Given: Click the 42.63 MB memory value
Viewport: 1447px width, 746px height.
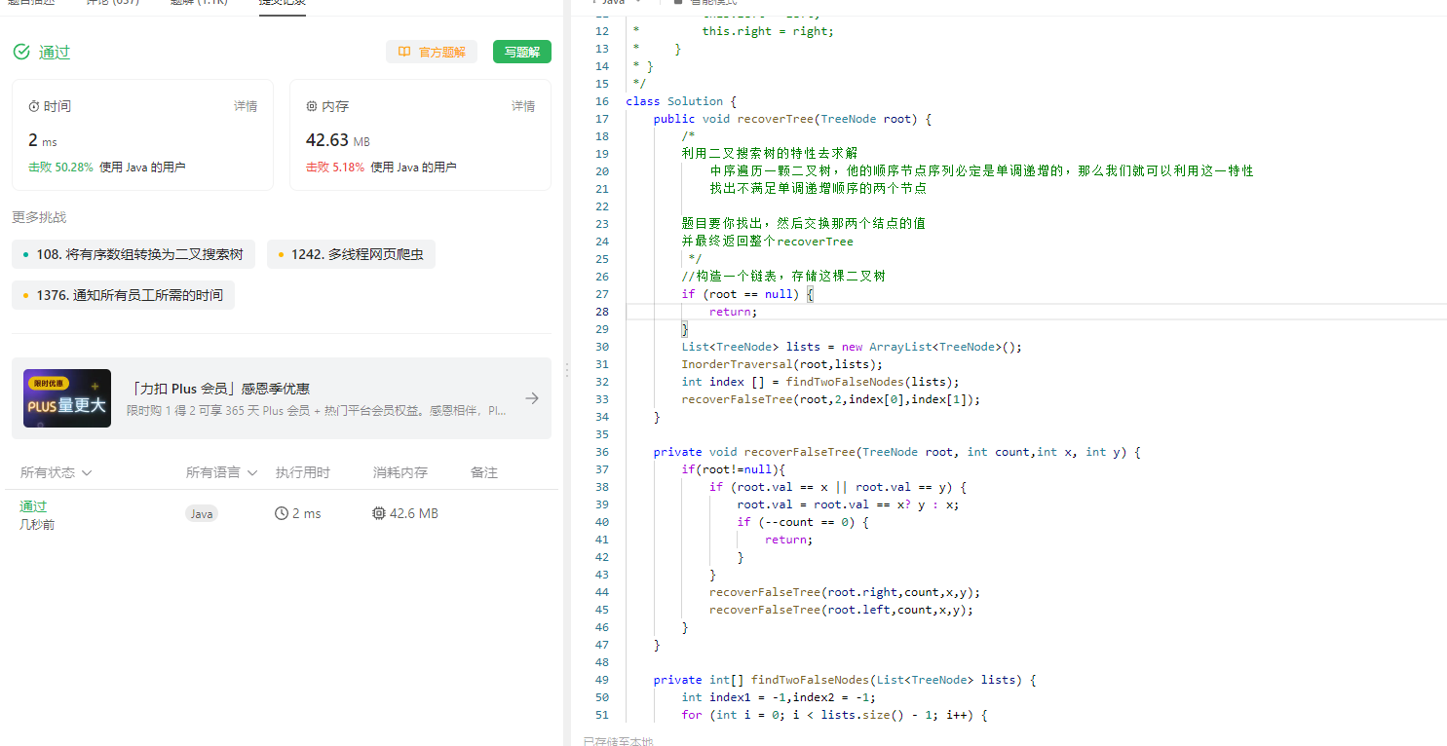Looking at the screenshot, I should coord(338,140).
